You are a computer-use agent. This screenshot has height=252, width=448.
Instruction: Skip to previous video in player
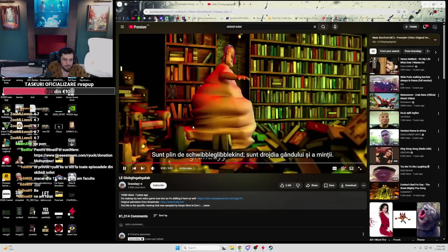(x=134, y=168)
